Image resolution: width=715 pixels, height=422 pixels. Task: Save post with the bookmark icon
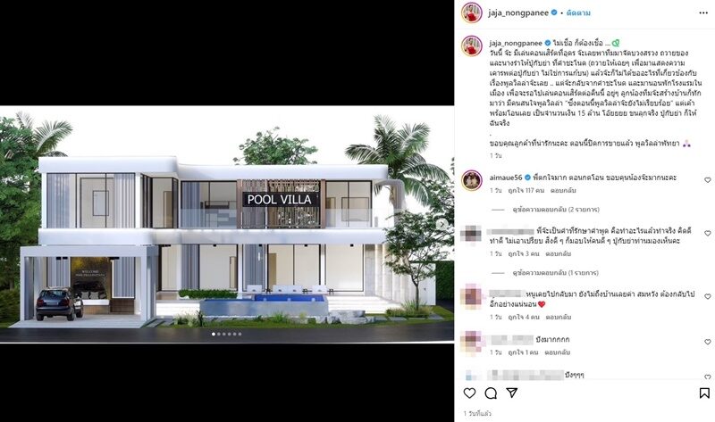click(x=704, y=393)
